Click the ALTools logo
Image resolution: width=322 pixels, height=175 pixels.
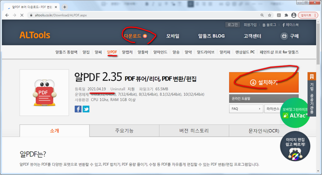(x=35, y=35)
